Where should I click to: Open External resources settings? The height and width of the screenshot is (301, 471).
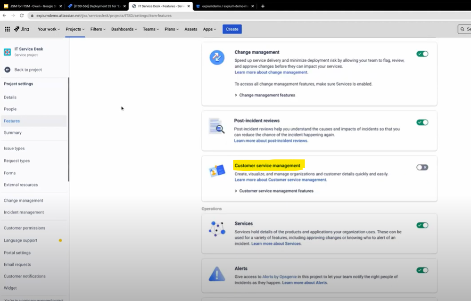tap(21, 185)
